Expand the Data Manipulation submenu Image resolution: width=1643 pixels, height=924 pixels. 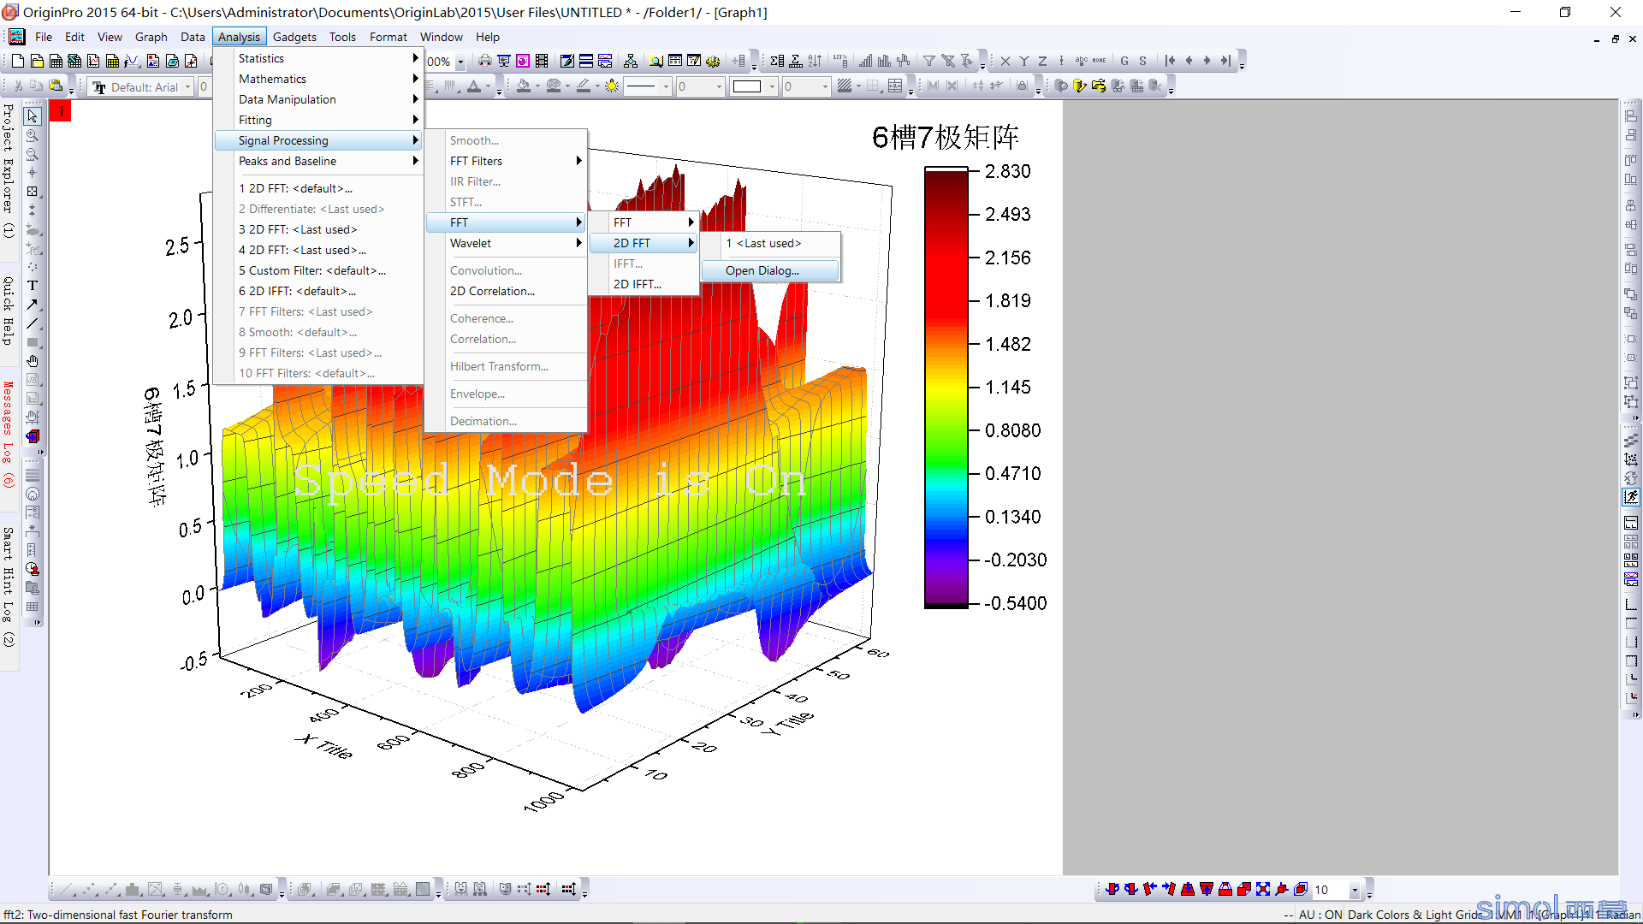coord(319,99)
